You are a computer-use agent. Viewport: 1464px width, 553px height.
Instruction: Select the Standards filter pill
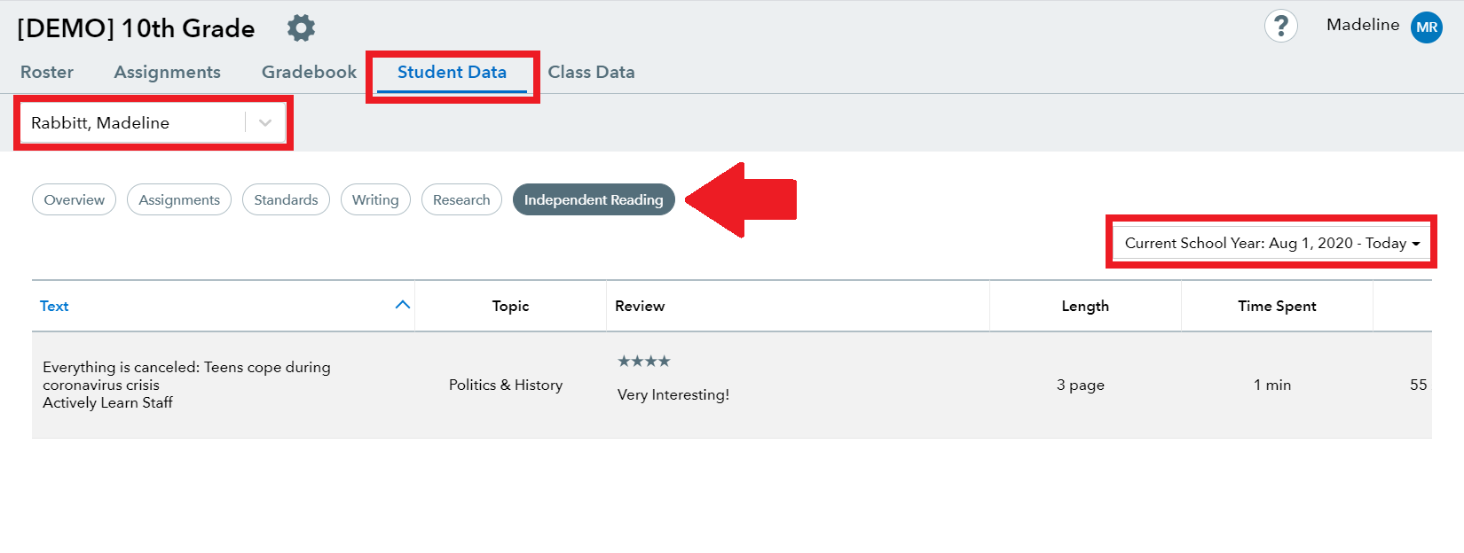(x=286, y=199)
